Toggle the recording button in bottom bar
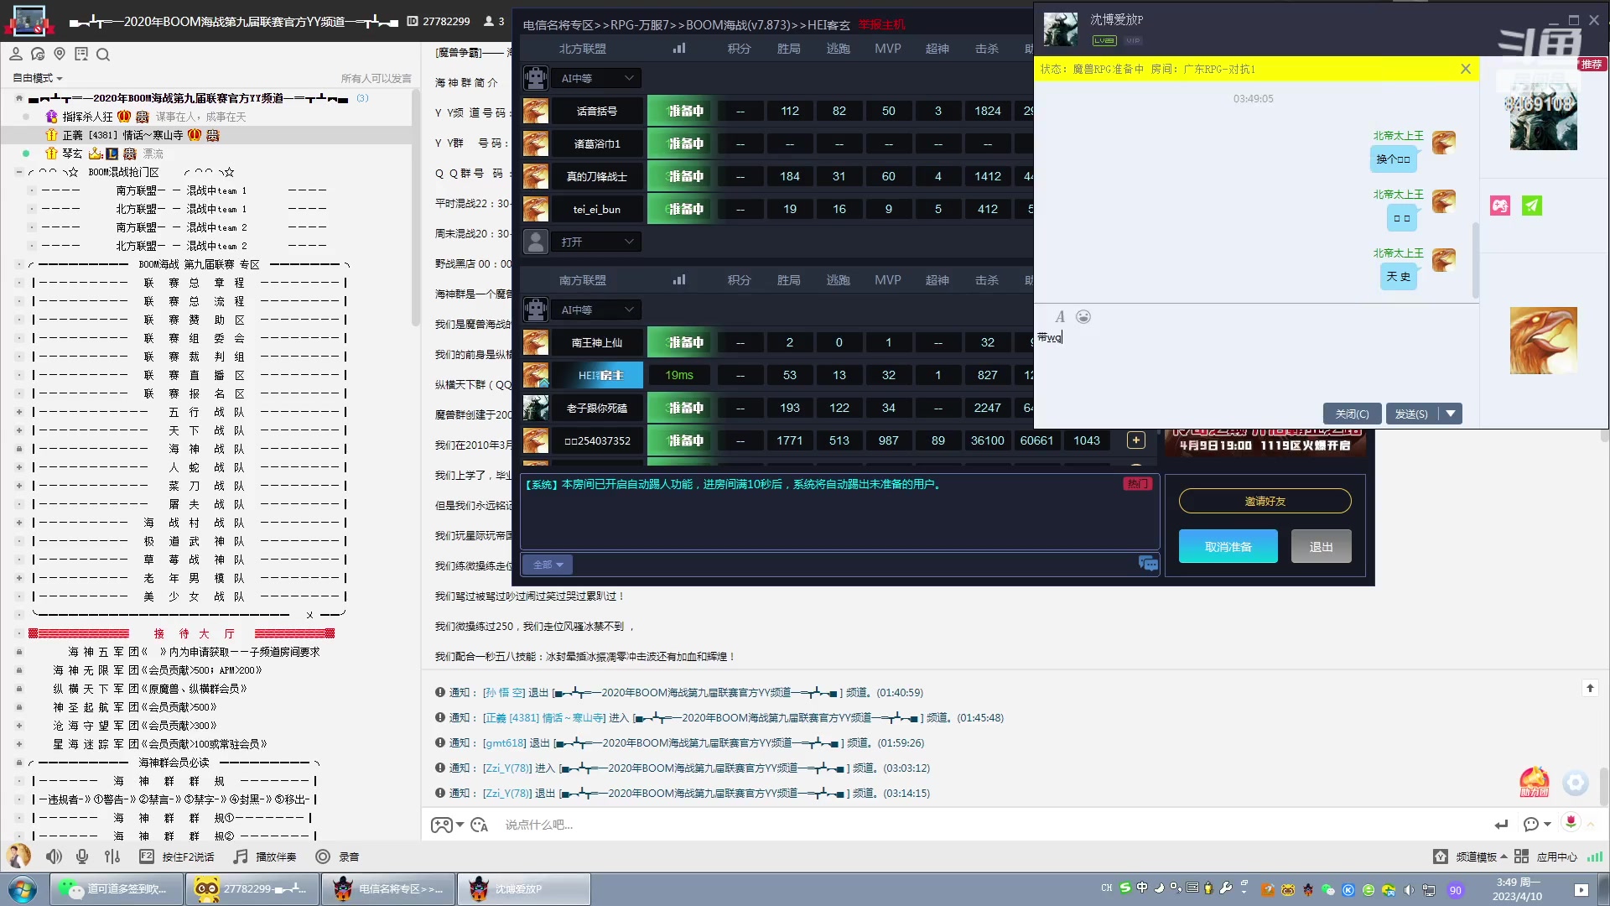The width and height of the screenshot is (1610, 906). (x=337, y=857)
